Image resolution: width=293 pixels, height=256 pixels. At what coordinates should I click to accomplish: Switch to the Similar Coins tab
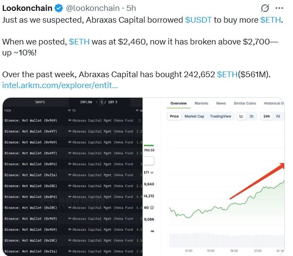click(x=245, y=103)
